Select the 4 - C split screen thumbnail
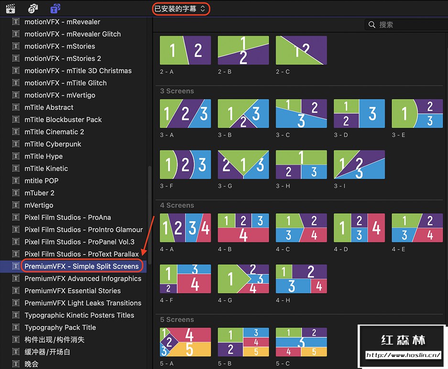This screenshot has height=369, width=448. [x=301, y=228]
